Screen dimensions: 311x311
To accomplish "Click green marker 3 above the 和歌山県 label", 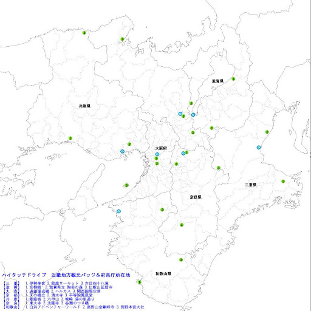I will (x=181, y=260).
